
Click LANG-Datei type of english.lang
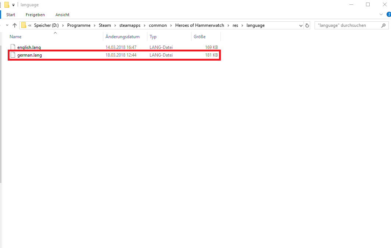161,47
